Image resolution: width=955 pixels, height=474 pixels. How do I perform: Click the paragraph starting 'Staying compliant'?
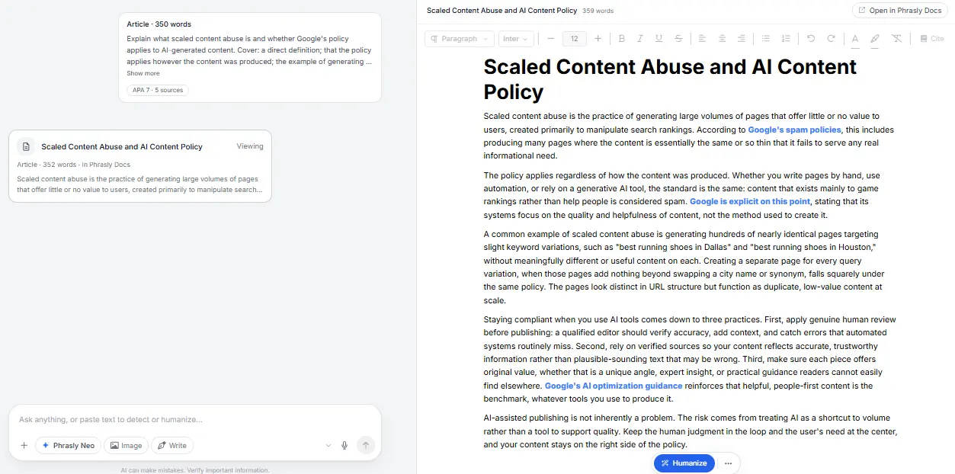pyautogui.click(x=690, y=359)
